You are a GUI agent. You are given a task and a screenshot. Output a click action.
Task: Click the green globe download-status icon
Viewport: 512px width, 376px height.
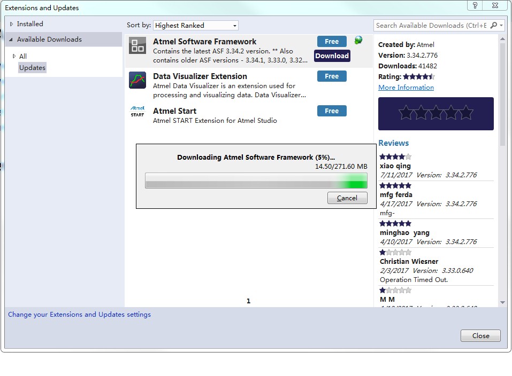point(358,41)
